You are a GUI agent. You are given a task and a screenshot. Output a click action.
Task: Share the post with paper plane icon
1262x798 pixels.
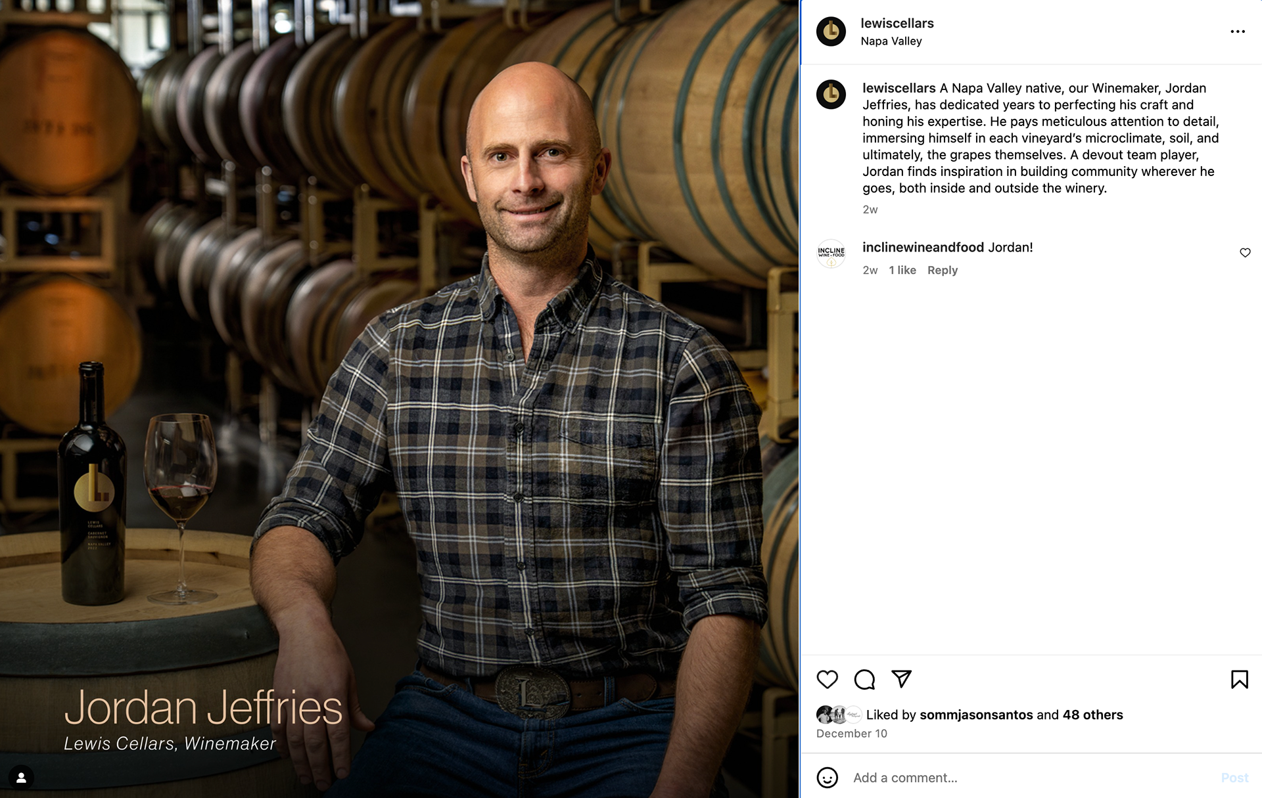tap(901, 679)
